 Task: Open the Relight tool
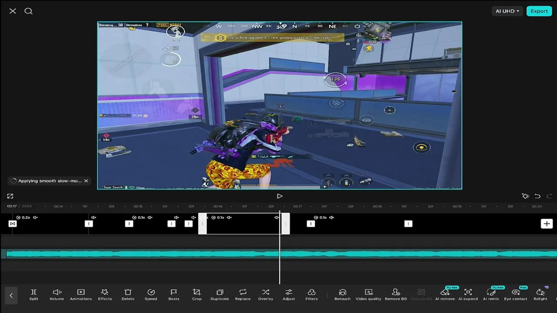click(x=540, y=294)
